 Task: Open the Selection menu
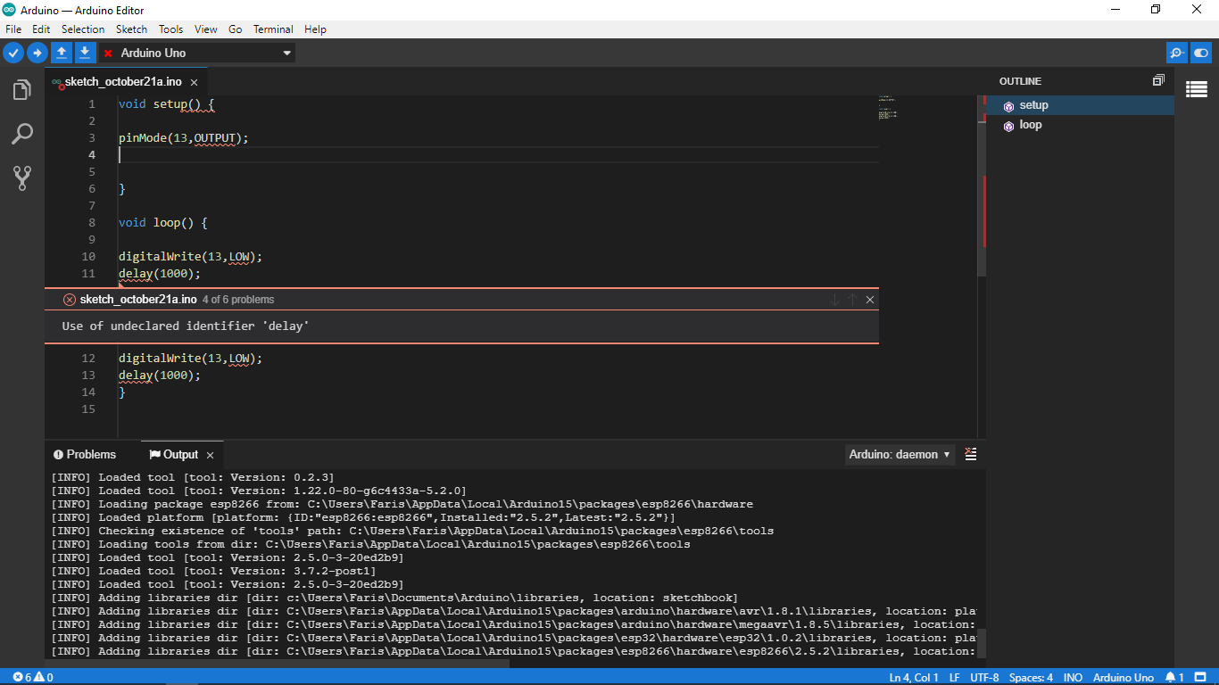[83, 29]
